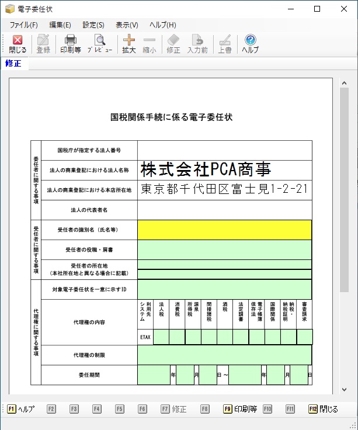Click the yellow 受任者の識別名 input field
Image resolution: width=358 pixels, height=430 pixels.
[224, 230]
